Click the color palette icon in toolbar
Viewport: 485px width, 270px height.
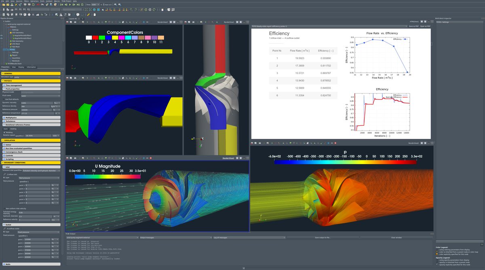pyautogui.click(x=55, y=4)
